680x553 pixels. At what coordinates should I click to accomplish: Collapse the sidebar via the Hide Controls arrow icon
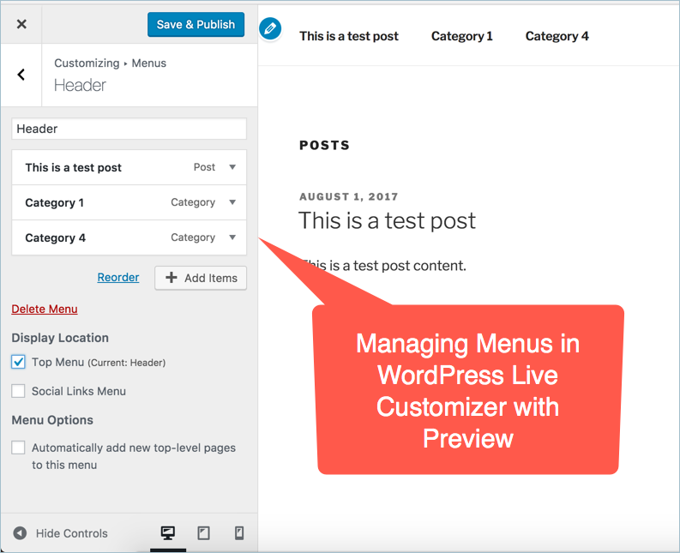tap(20, 533)
